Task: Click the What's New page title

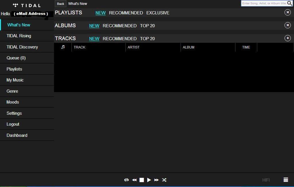Action: (78, 3)
